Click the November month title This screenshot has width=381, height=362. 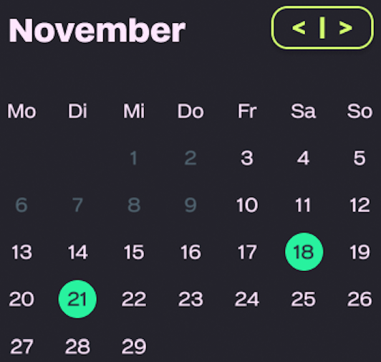[97, 30]
